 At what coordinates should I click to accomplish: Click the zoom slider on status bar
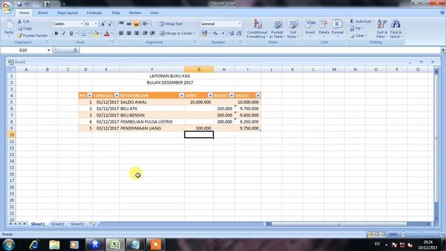tap(422, 234)
